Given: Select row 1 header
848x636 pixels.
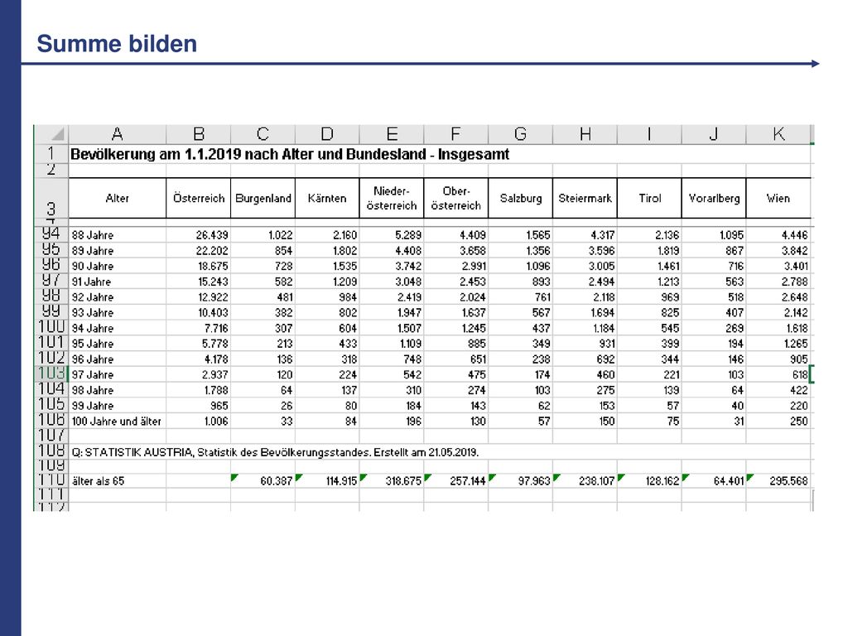Looking at the screenshot, I should 51,153.
